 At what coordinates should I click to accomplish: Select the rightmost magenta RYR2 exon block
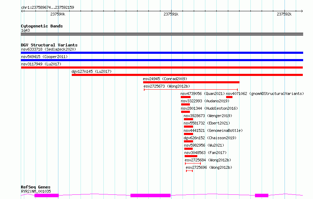point(262,195)
